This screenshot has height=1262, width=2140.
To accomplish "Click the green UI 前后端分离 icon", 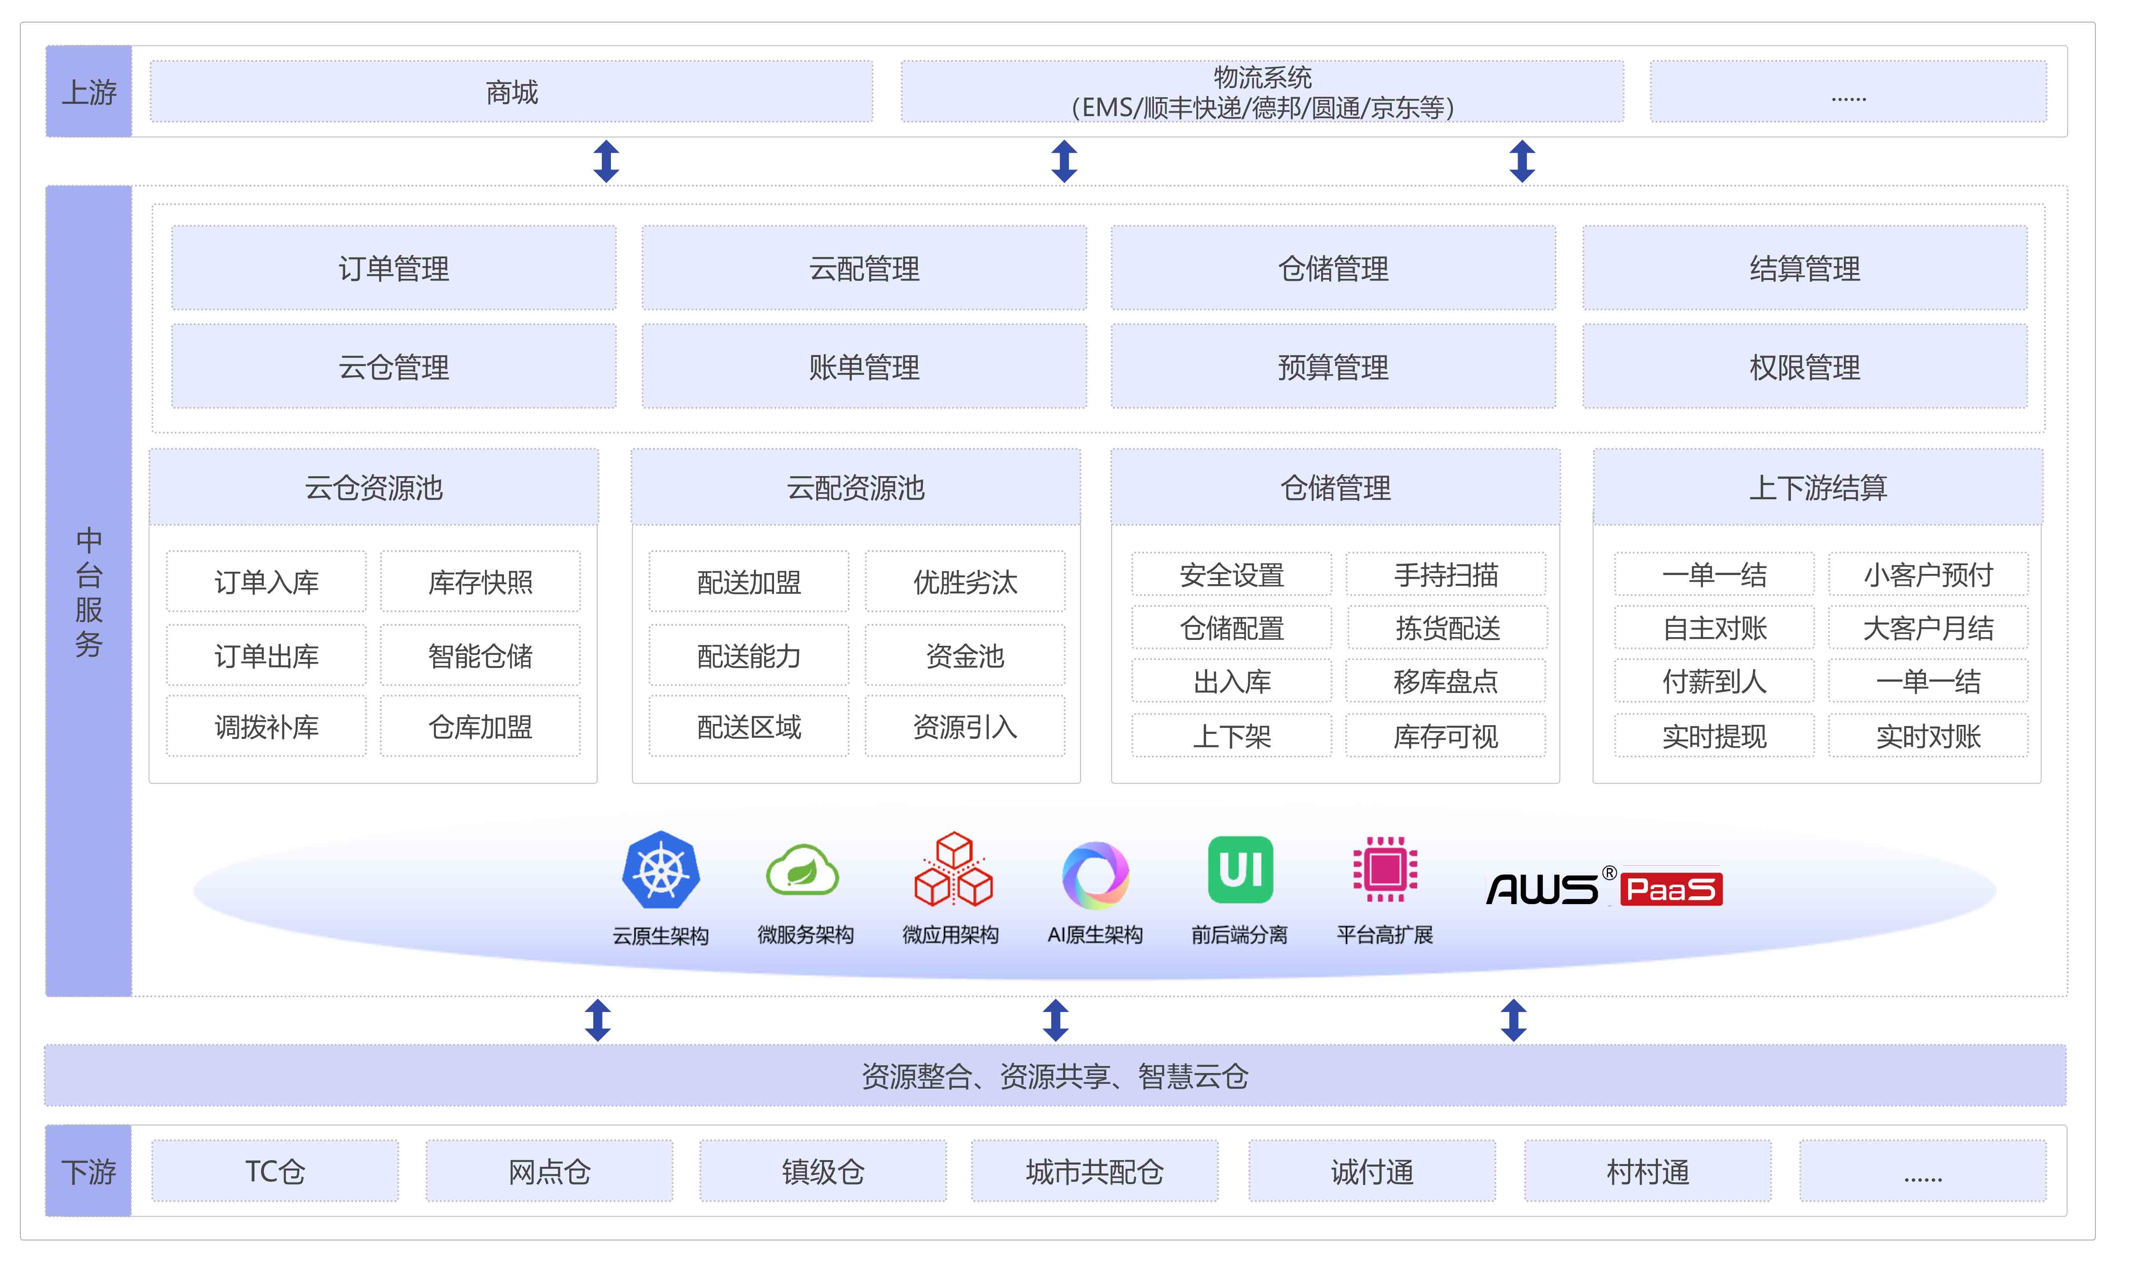I will (1240, 869).
